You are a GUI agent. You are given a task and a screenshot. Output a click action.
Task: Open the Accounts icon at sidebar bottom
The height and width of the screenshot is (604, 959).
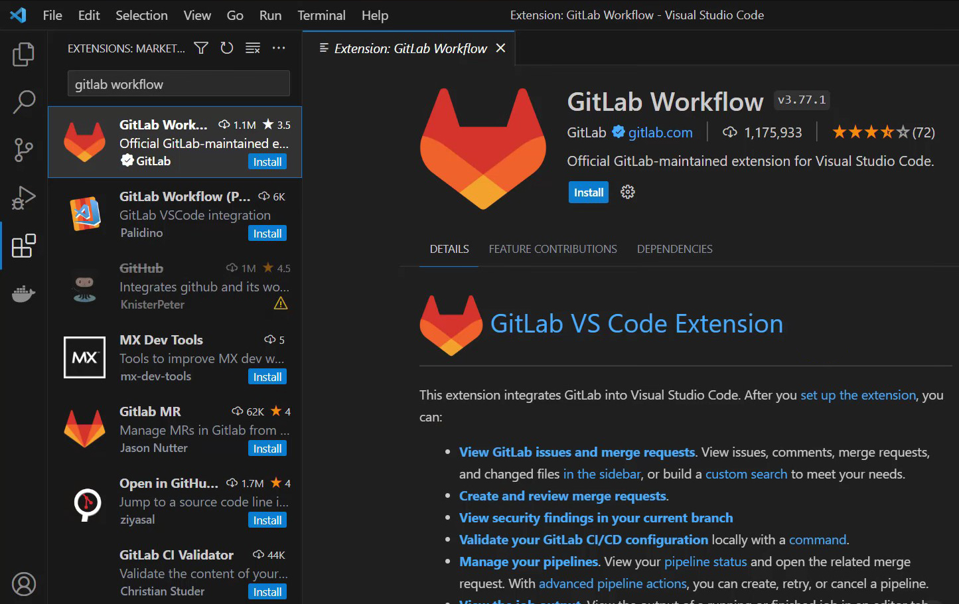point(23,584)
